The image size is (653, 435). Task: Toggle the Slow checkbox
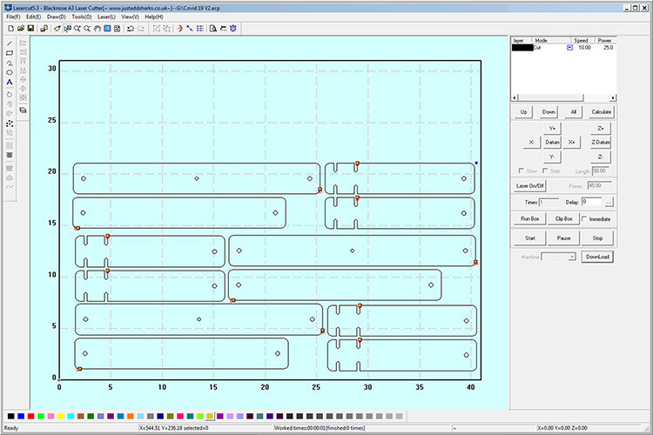click(x=521, y=171)
